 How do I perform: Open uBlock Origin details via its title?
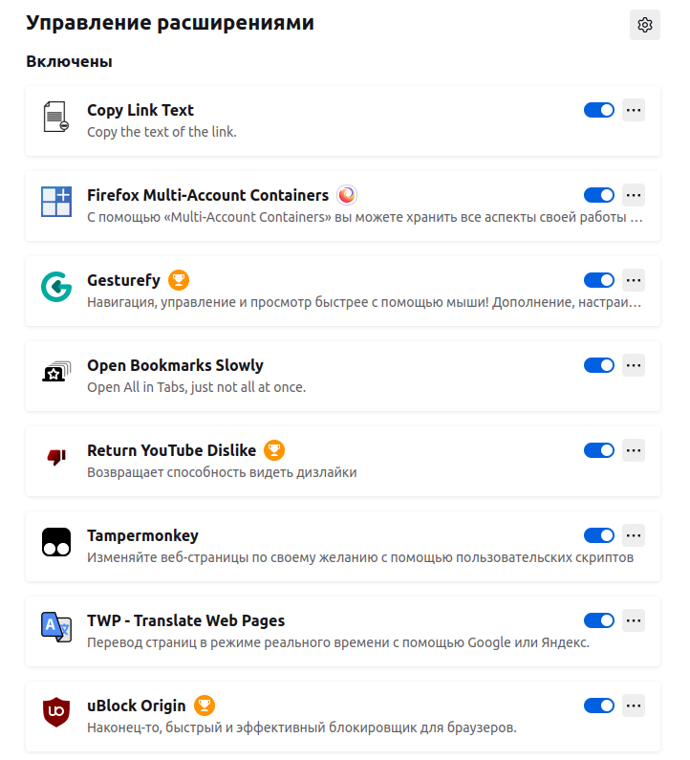point(137,706)
